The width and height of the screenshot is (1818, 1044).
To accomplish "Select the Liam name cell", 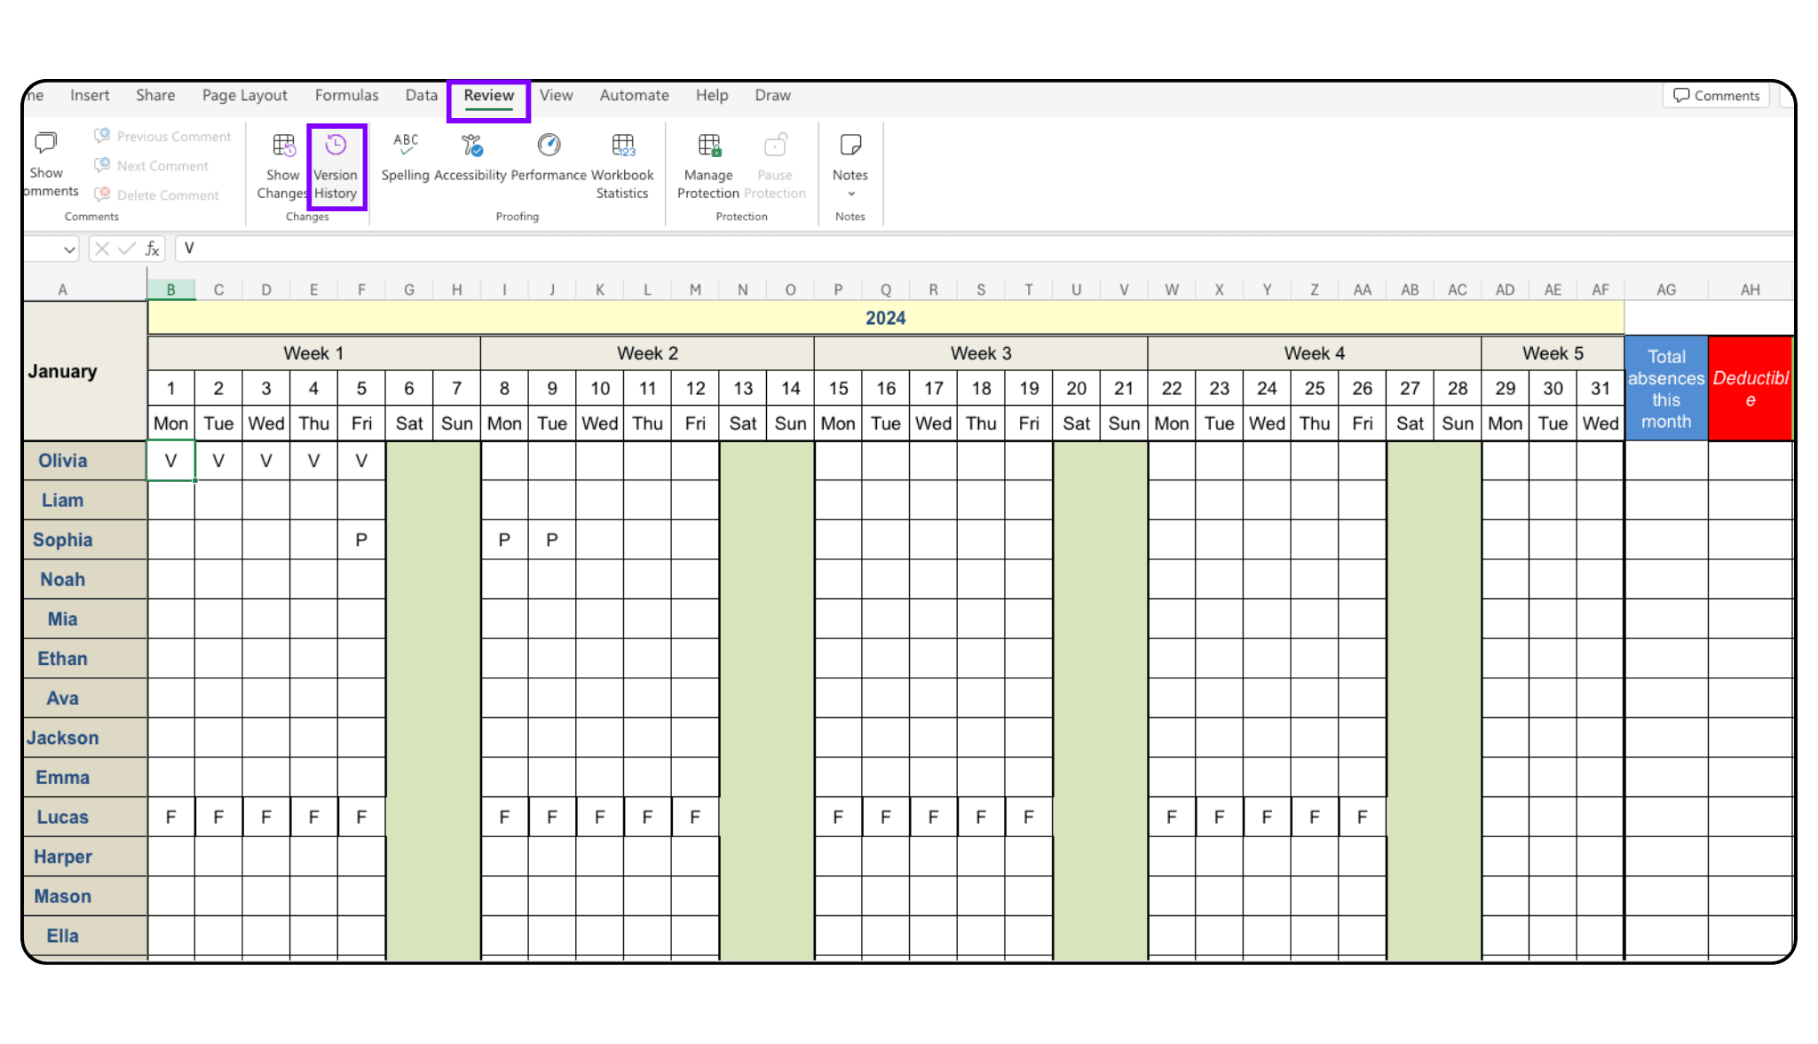I will coord(85,501).
